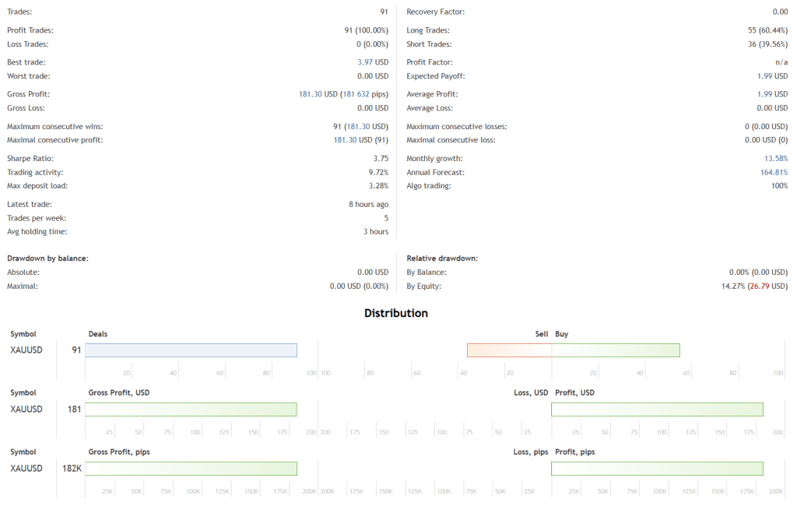Click the Sharpe Ratio value 3.75
The width and height of the screenshot is (797, 506).
381,157
